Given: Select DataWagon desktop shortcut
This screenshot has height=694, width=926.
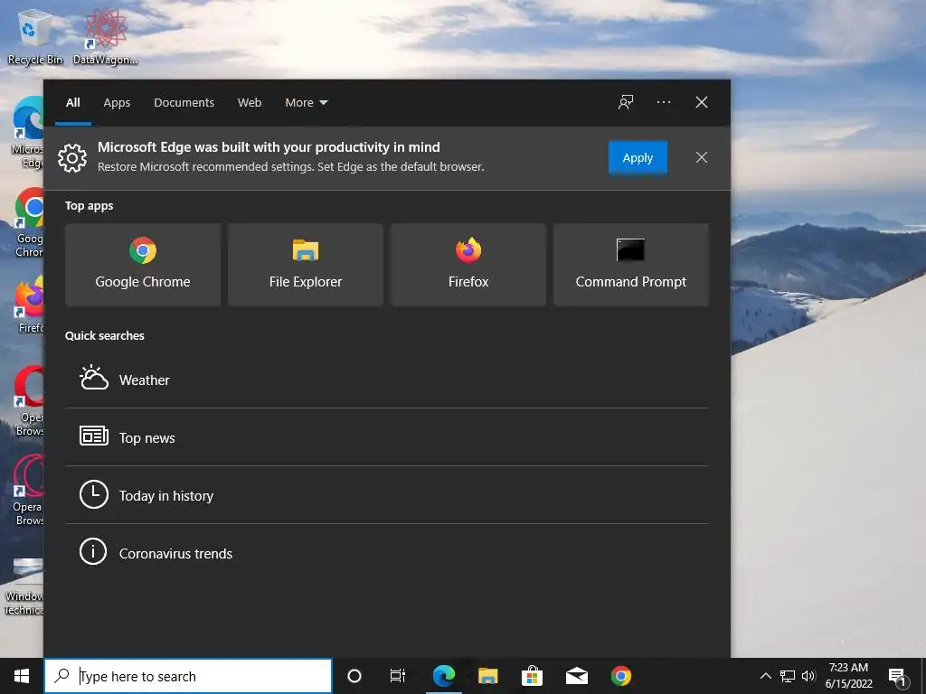Looking at the screenshot, I should 105,37.
